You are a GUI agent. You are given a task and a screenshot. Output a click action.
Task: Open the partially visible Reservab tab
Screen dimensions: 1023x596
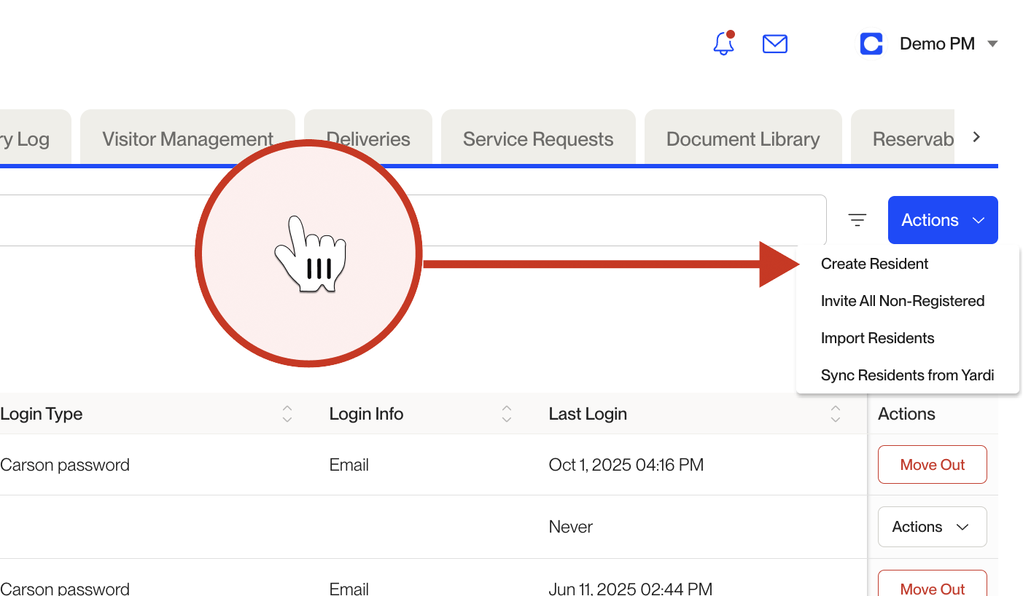pyautogui.click(x=903, y=138)
